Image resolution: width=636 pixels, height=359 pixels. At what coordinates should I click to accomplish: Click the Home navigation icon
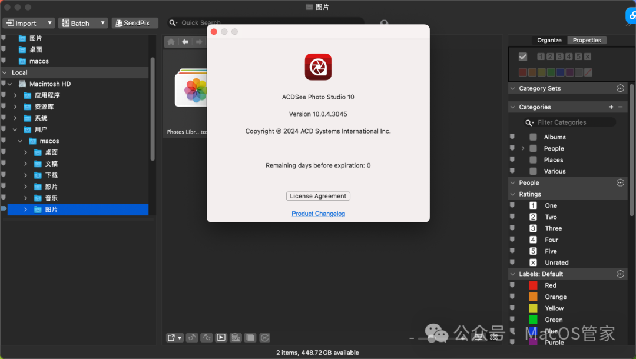coord(171,42)
